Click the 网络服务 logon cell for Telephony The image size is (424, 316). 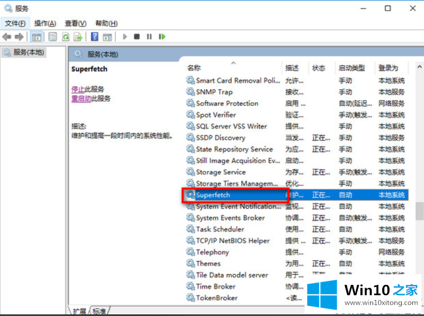pyautogui.click(x=391, y=252)
